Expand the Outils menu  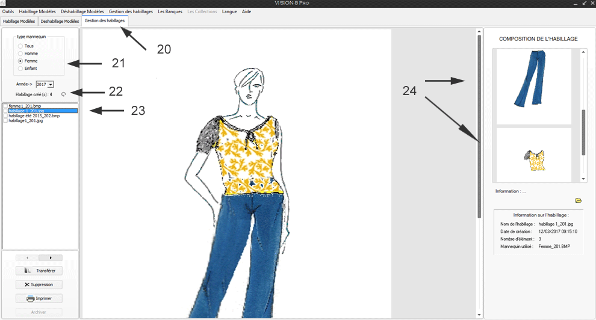point(8,11)
